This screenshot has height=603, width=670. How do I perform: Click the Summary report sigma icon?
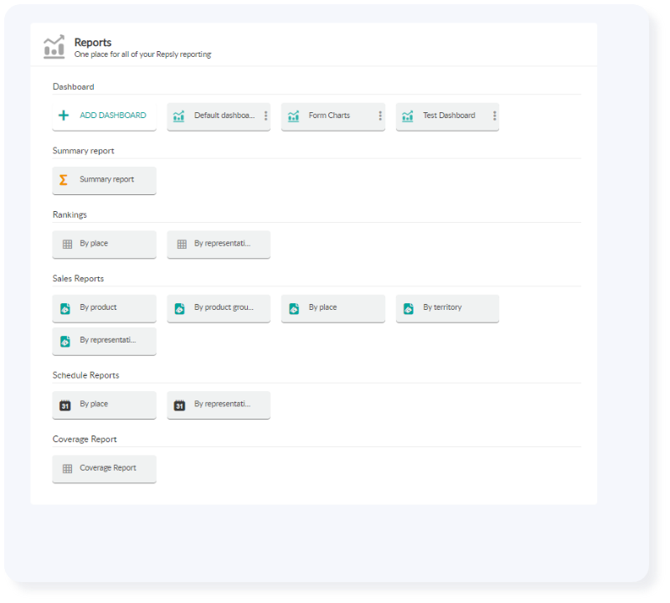tap(64, 179)
